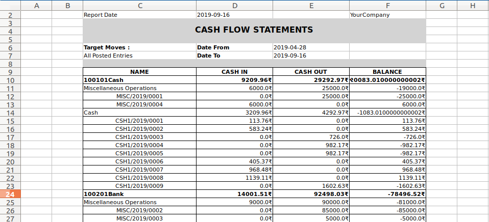The image size is (489, 222).
Task: Select row 24 header
Action: (10, 194)
